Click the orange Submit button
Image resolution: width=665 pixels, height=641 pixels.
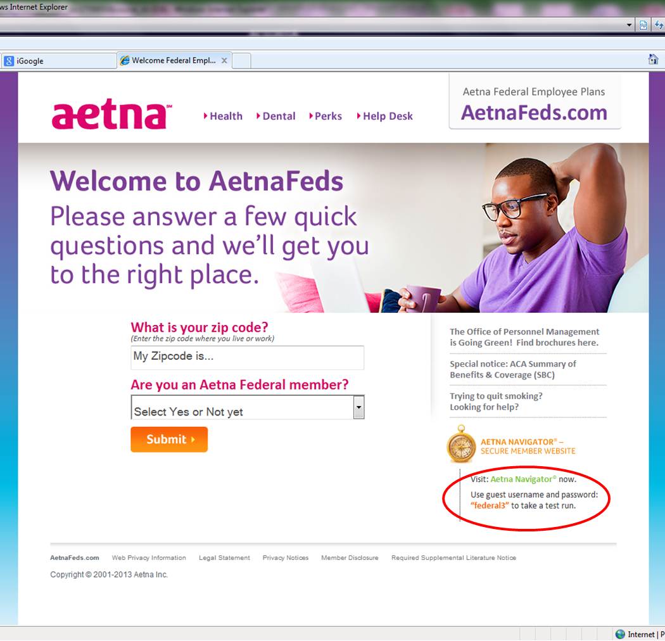click(x=169, y=439)
